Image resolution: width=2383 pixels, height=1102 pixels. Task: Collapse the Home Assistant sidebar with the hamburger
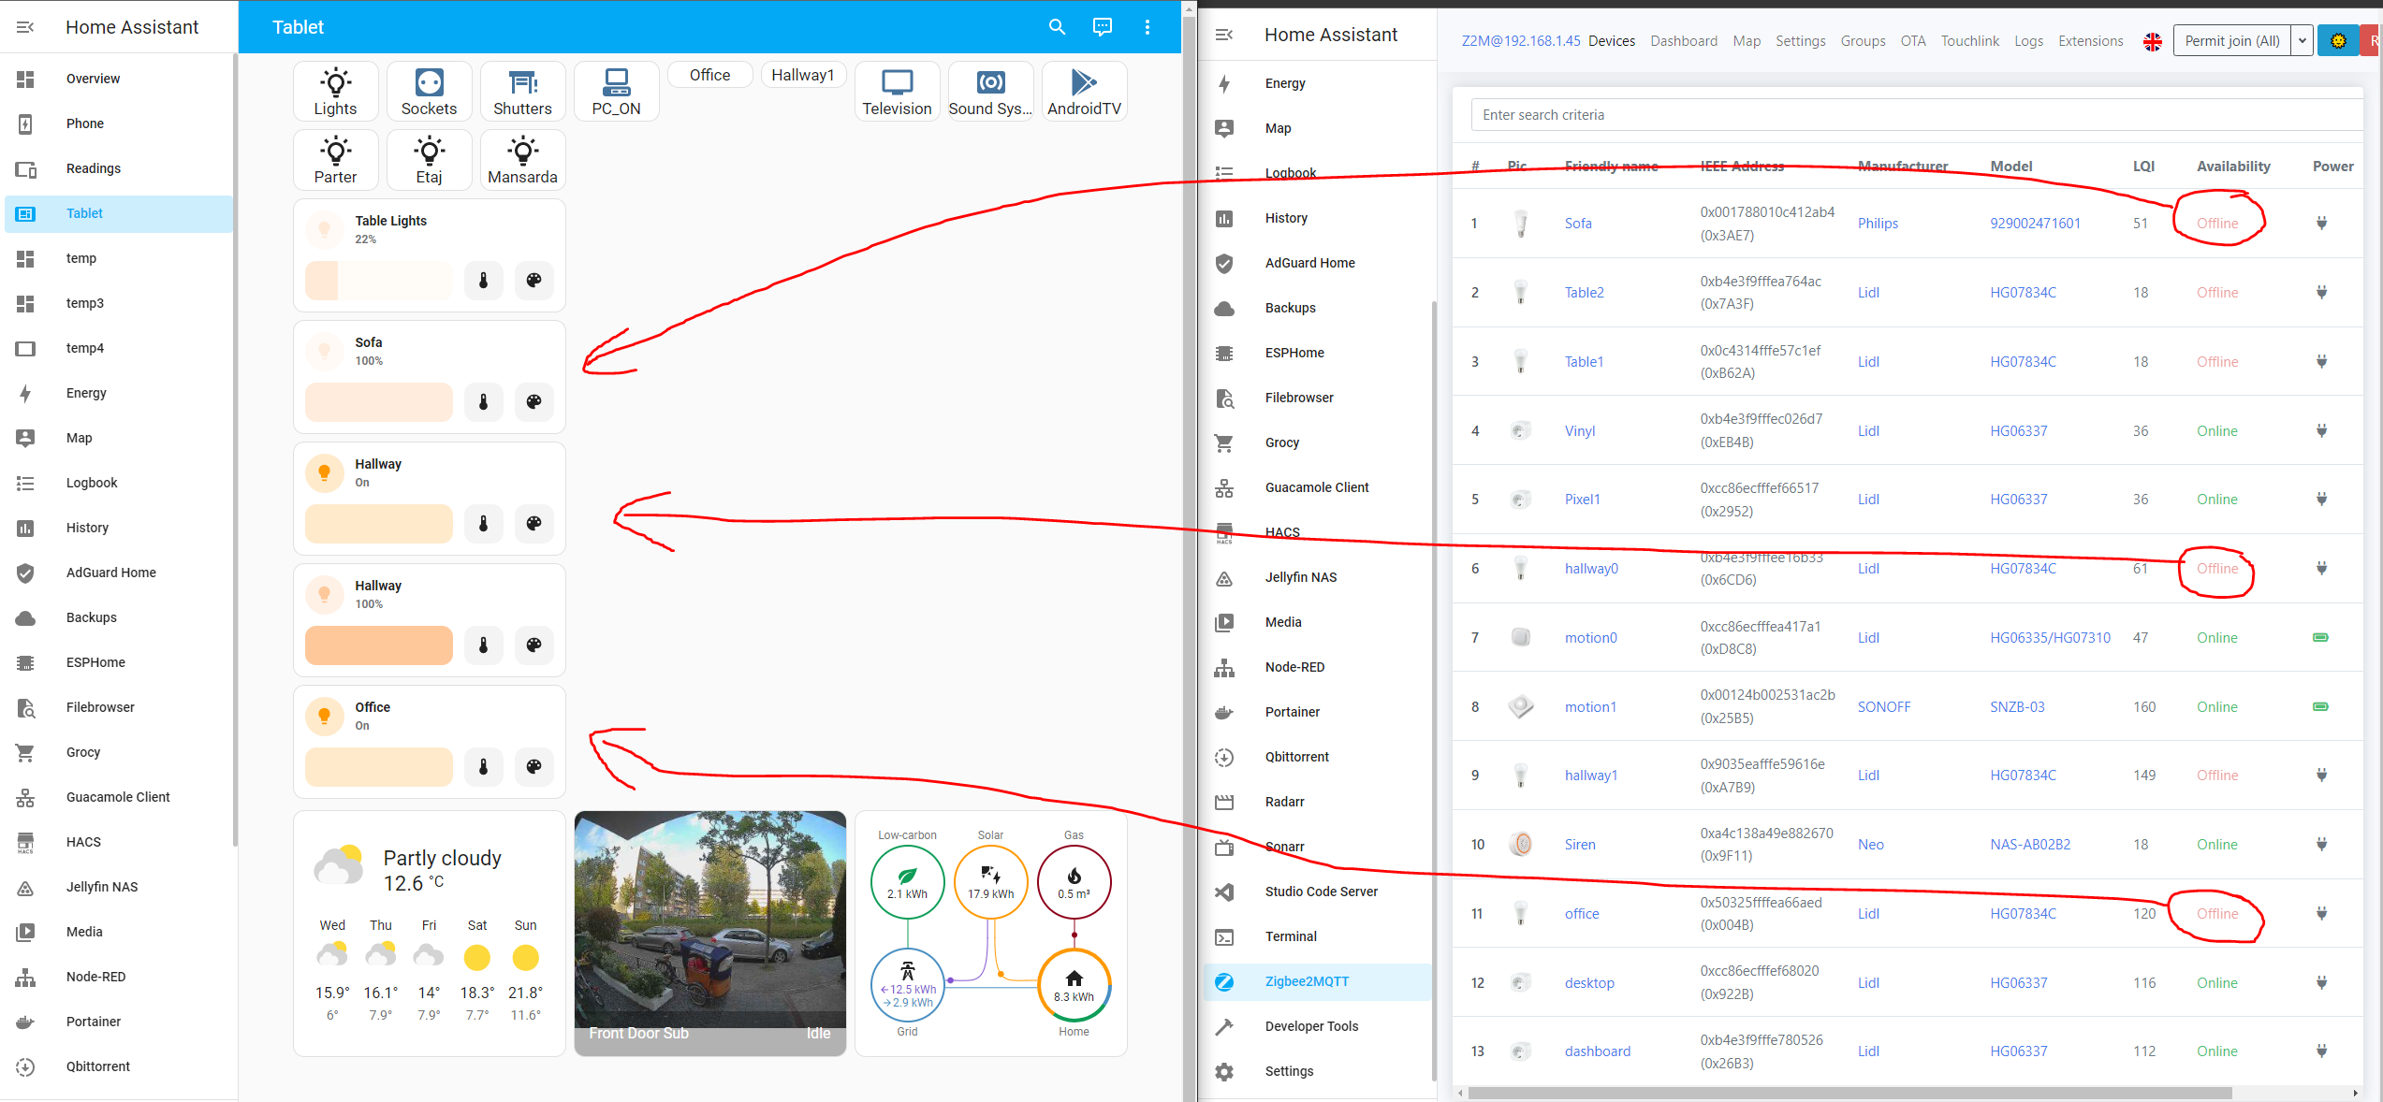tap(25, 27)
